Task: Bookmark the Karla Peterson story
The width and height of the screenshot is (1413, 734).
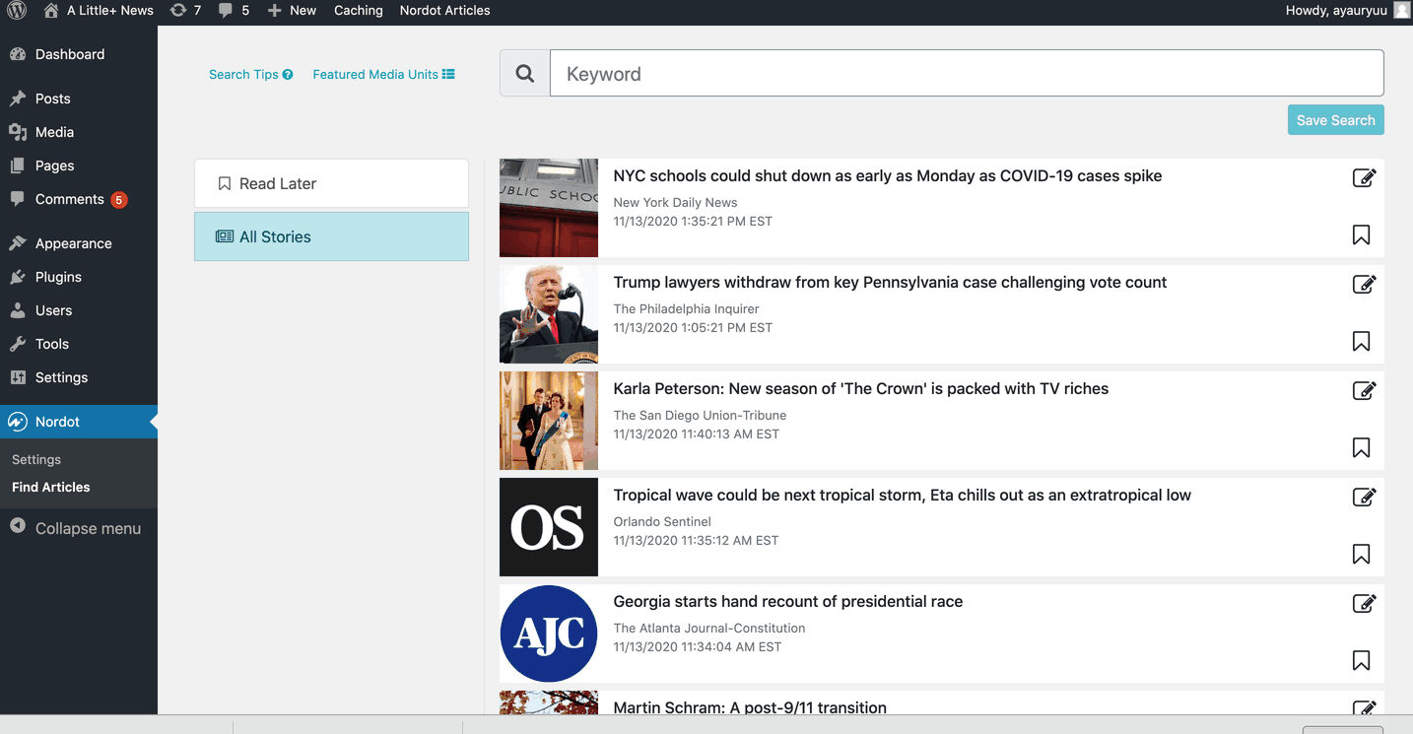Action: pyautogui.click(x=1361, y=448)
